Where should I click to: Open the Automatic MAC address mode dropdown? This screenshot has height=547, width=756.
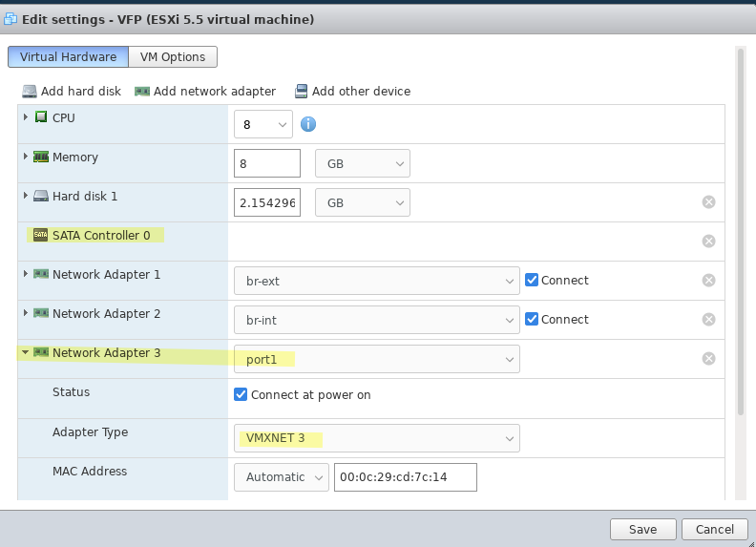pyautogui.click(x=282, y=477)
